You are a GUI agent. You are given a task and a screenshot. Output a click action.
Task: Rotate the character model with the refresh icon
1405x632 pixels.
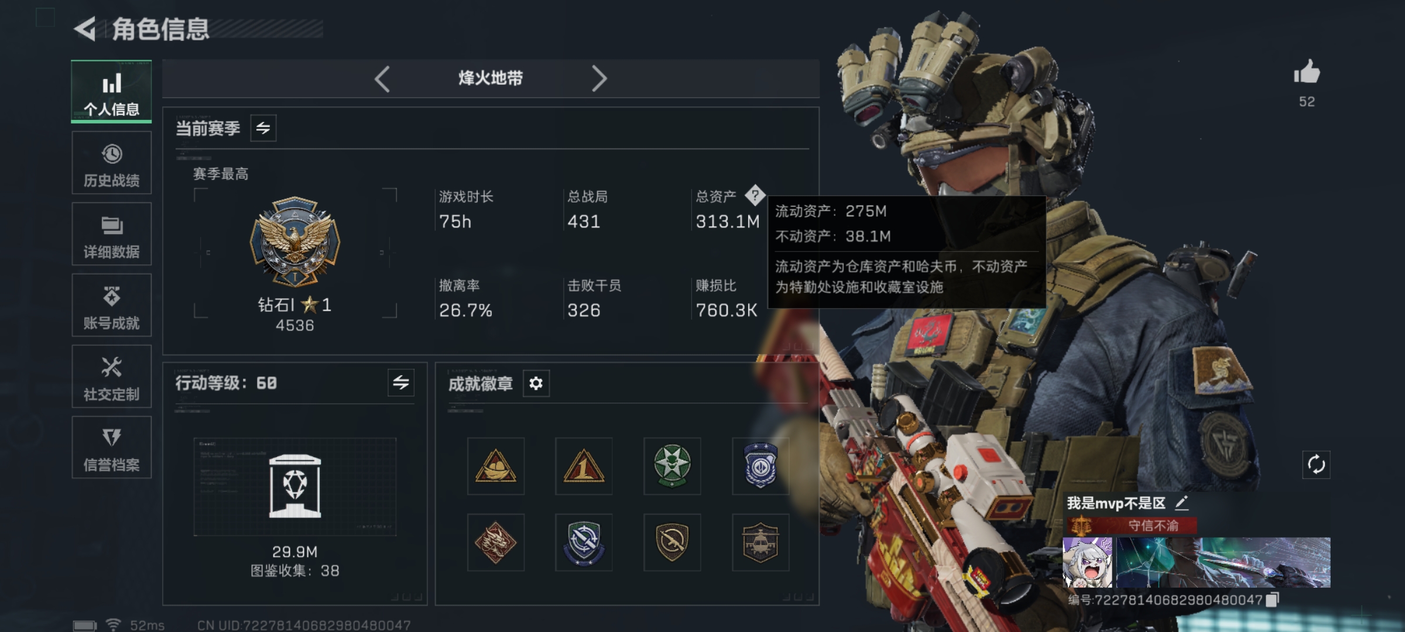tap(1316, 465)
